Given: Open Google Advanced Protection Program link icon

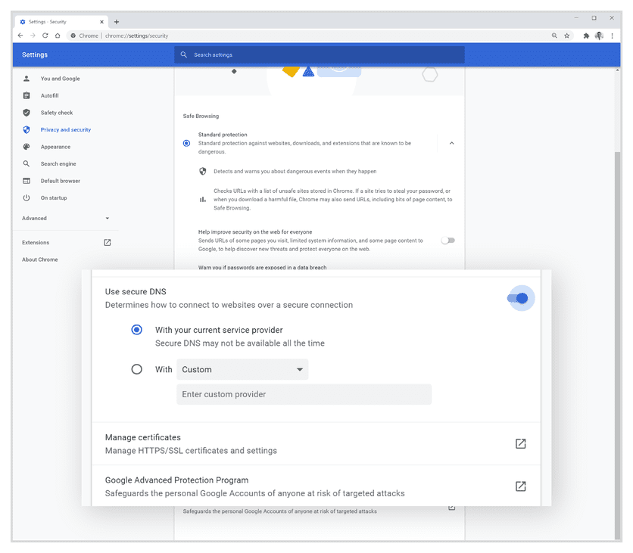Looking at the screenshot, I should [520, 486].
